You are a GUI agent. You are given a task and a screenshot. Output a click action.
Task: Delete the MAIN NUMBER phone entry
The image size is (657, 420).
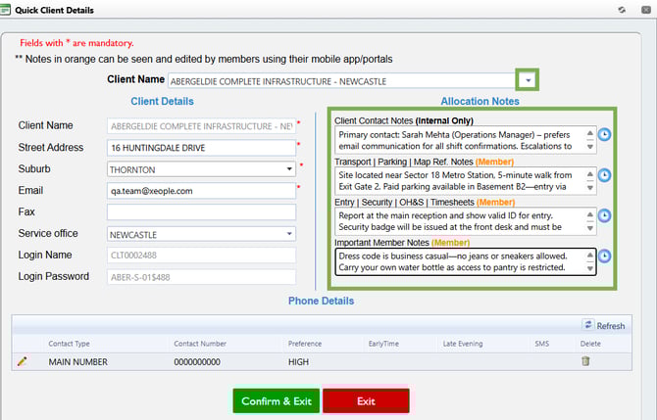click(x=585, y=361)
